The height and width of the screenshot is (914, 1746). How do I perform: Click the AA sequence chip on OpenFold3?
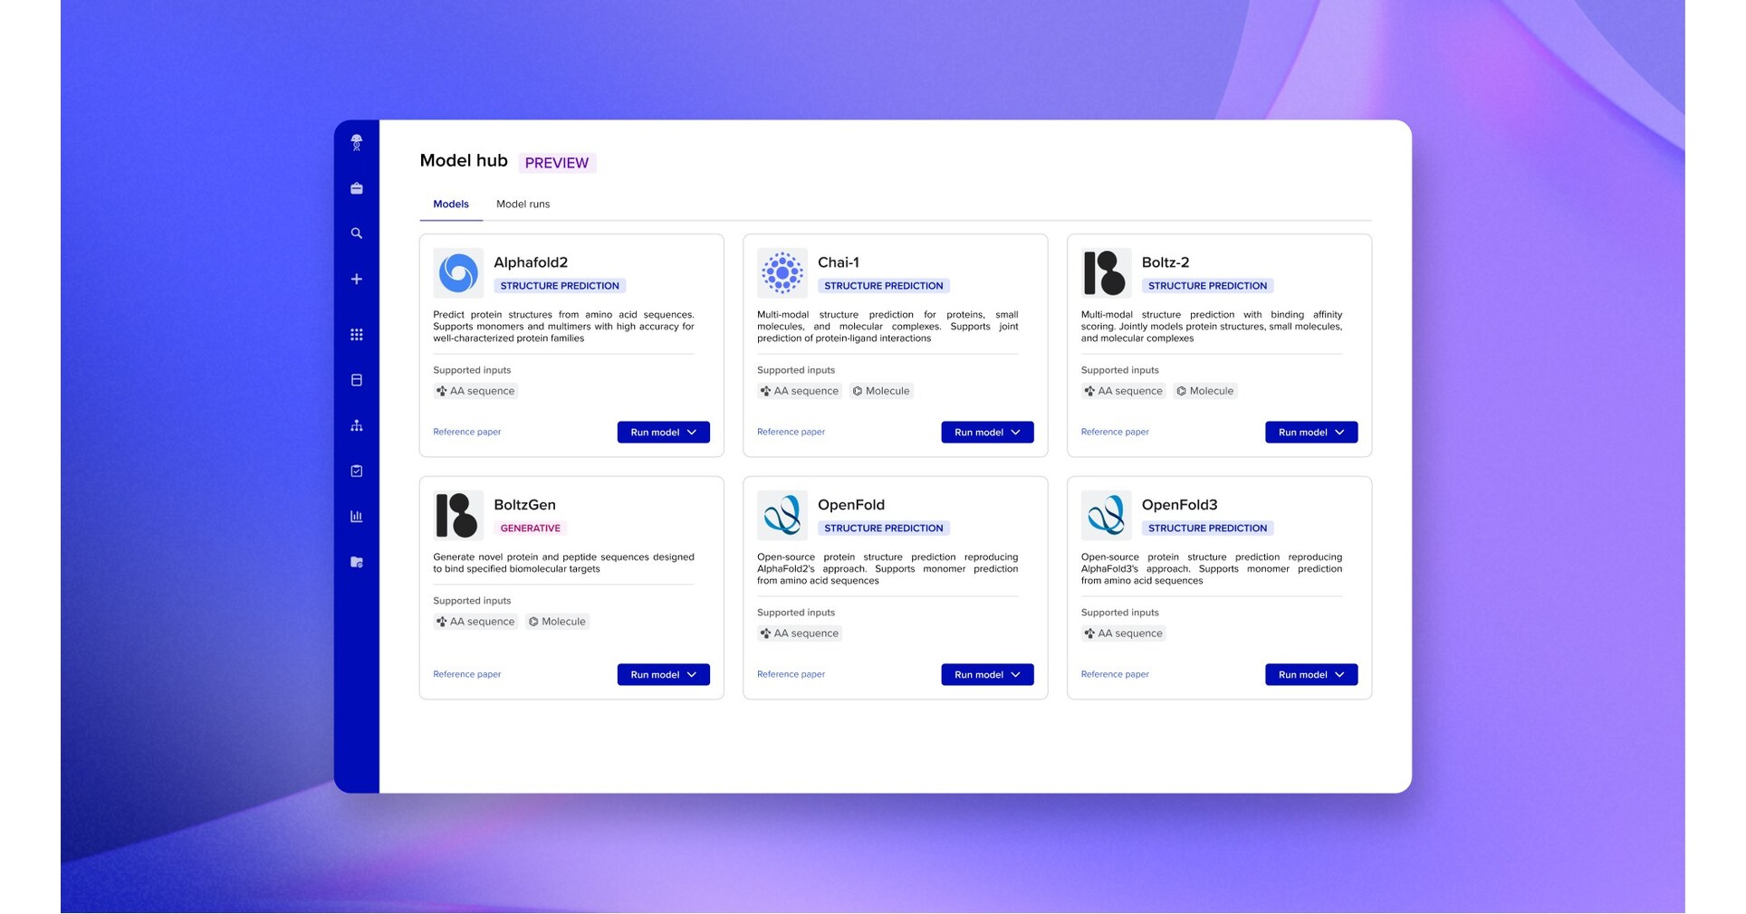[x=1124, y=634]
